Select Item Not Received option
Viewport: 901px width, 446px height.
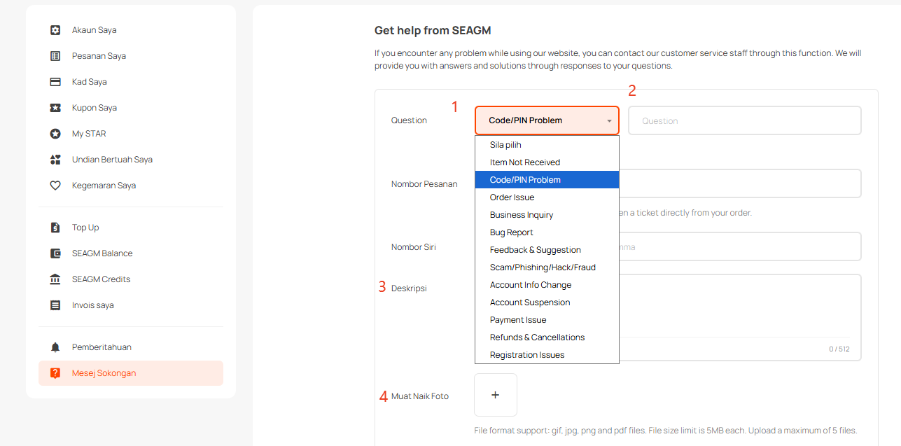tap(524, 162)
